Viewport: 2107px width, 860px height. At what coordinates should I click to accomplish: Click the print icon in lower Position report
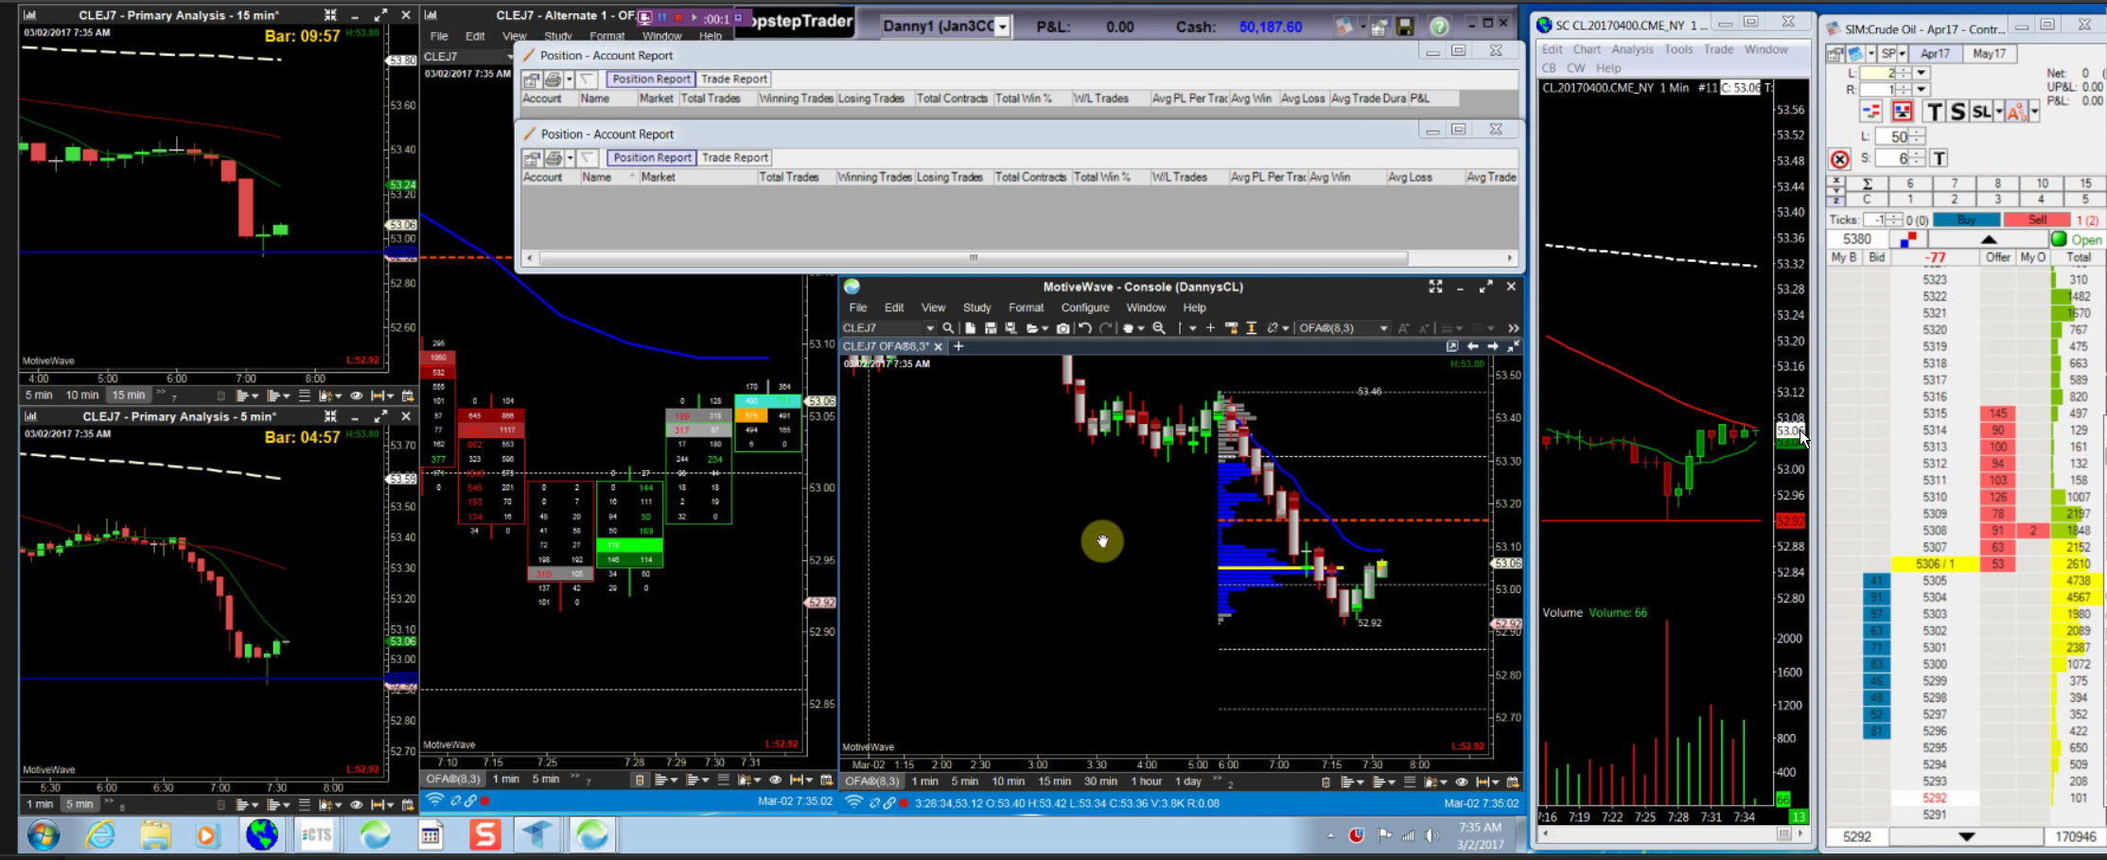(553, 158)
